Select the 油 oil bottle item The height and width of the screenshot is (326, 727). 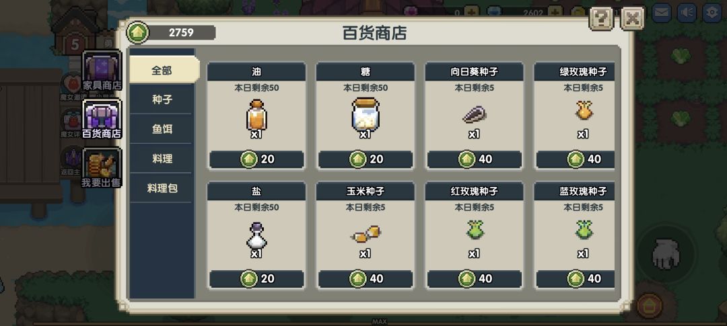[x=256, y=115]
